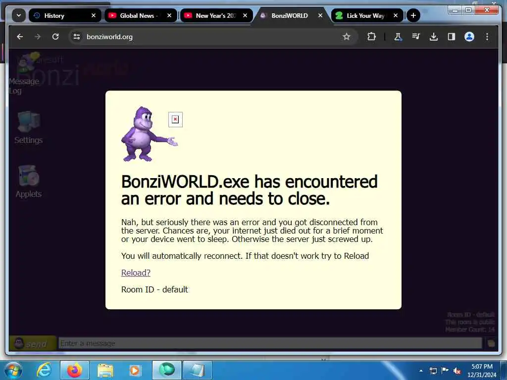
Task: Select the green circular browser taskbar icon
Action: [167, 370]
